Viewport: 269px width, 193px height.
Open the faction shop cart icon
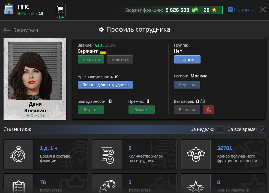click(60, 10)
